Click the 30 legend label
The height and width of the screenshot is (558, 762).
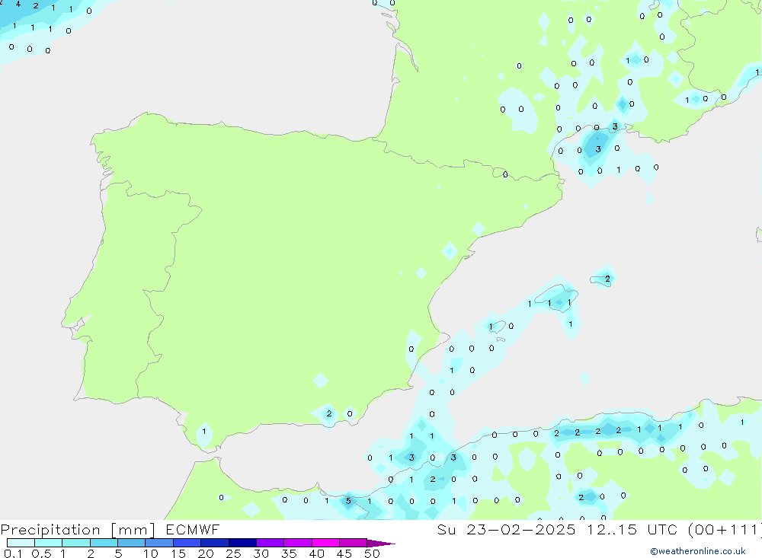261,553
